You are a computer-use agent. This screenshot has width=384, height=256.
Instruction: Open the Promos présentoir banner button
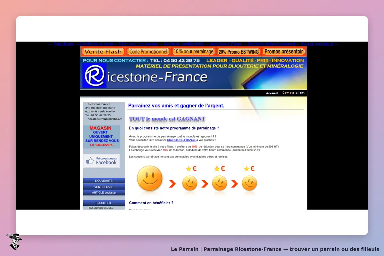tap(284, 52)
